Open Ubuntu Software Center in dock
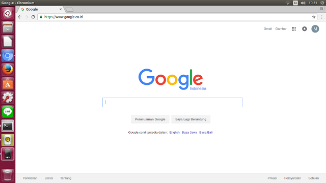 (x=8, y=83)
